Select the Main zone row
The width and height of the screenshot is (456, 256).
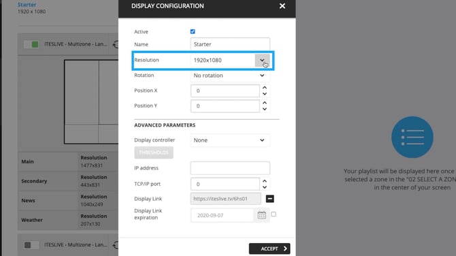[68, 161]
